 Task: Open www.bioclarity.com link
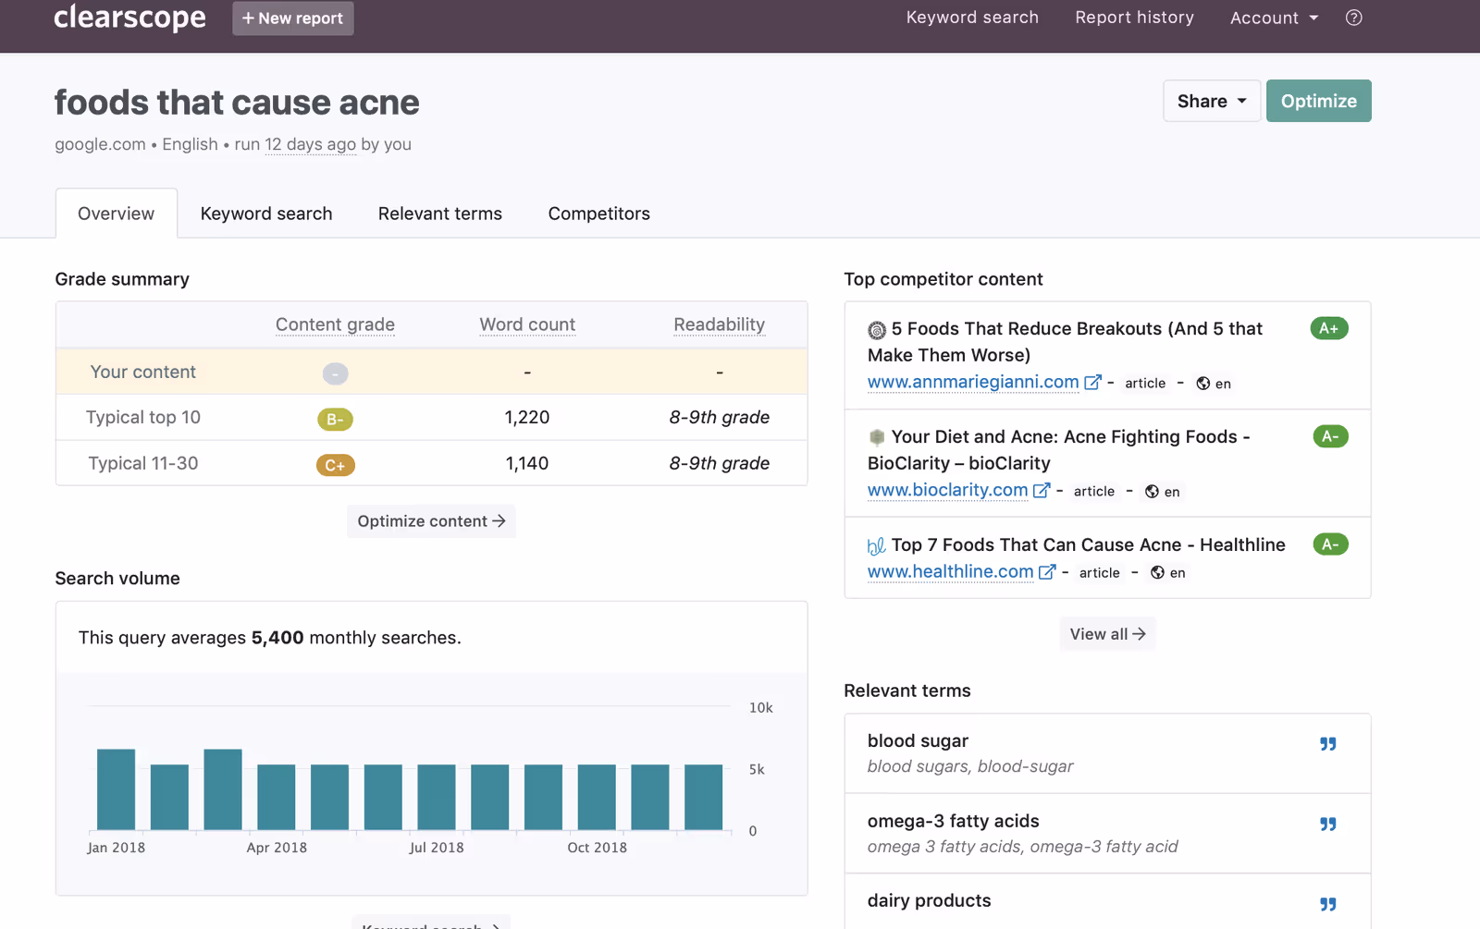947,490
